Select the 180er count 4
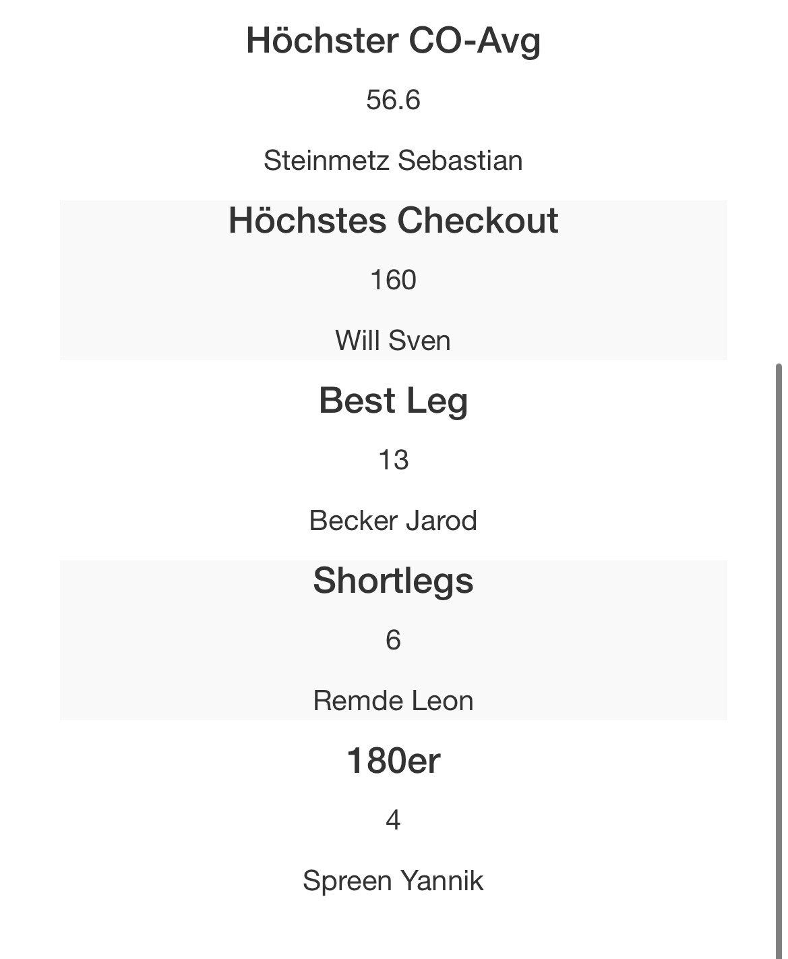 (393, 820)
